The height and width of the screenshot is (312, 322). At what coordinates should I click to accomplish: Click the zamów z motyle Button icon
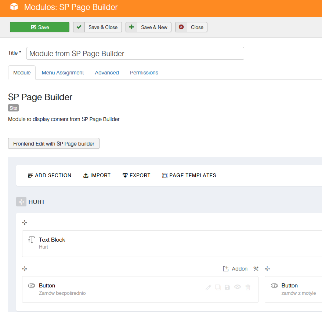click(274, 286)
